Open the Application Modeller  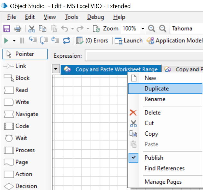click(x=175, y=41)
